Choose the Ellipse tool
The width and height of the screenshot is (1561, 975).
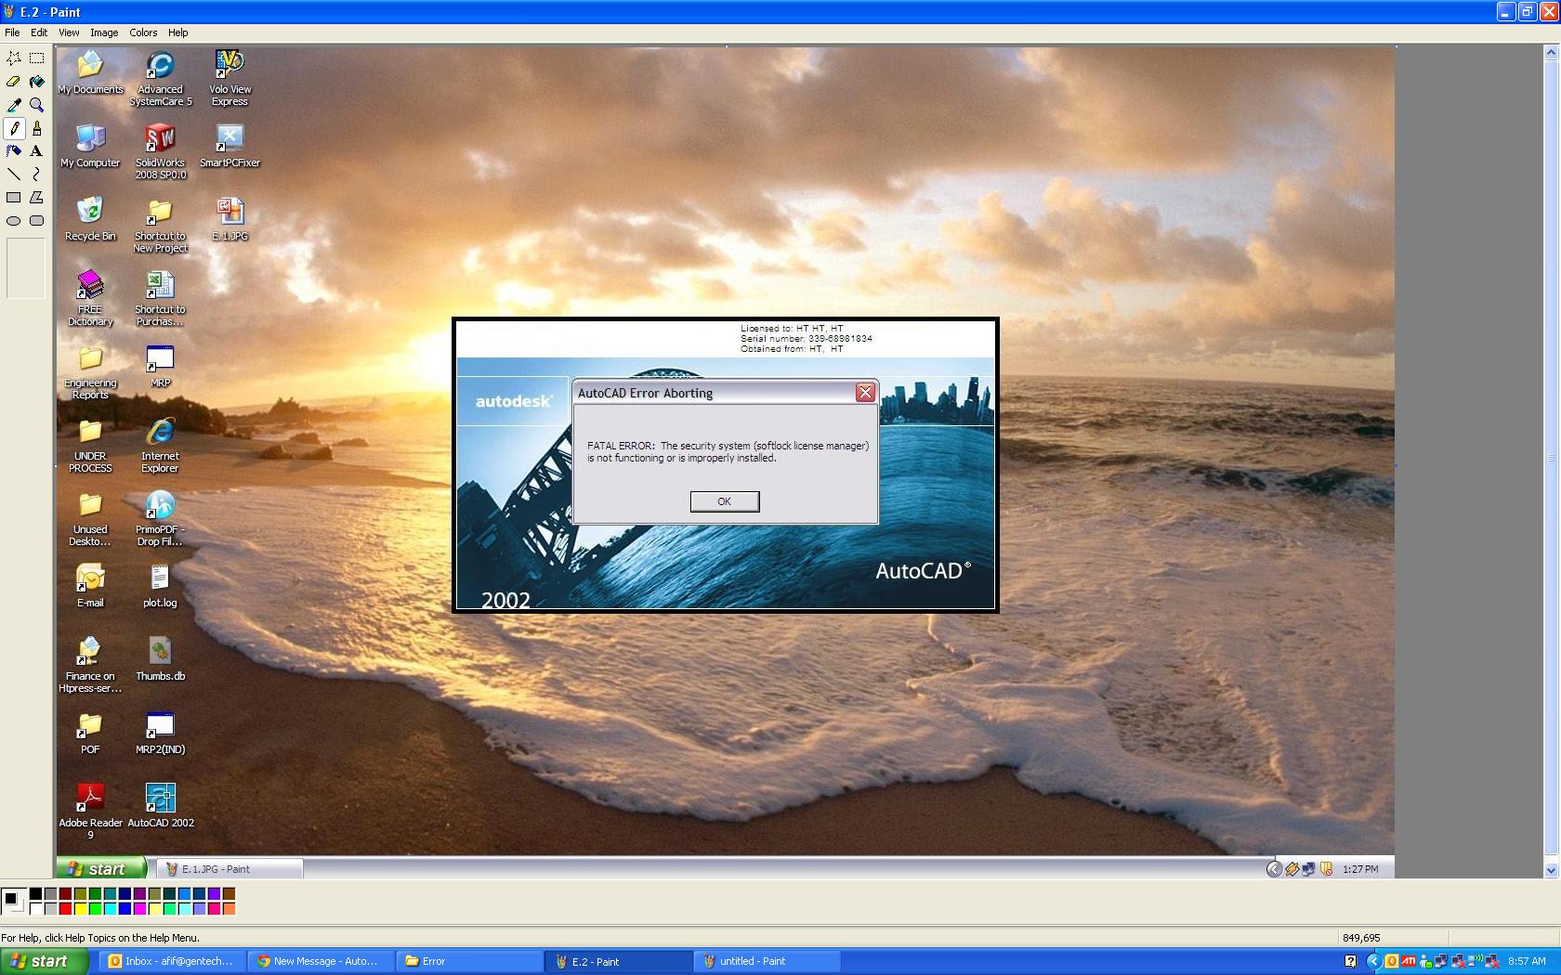(x=14, y=221)
